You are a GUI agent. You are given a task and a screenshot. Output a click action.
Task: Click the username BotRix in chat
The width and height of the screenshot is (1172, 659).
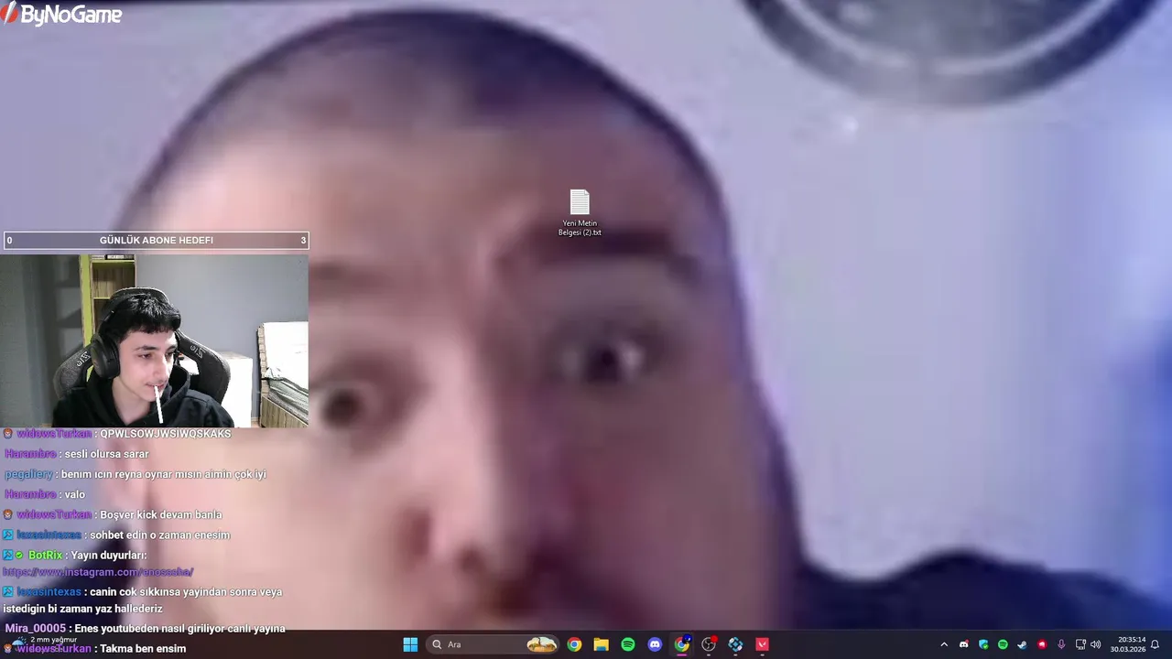[45, 555]
